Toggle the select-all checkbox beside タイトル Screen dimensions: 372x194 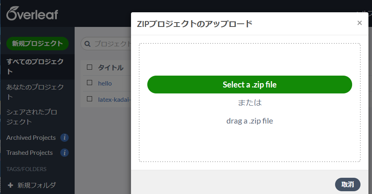pos(89,67)
